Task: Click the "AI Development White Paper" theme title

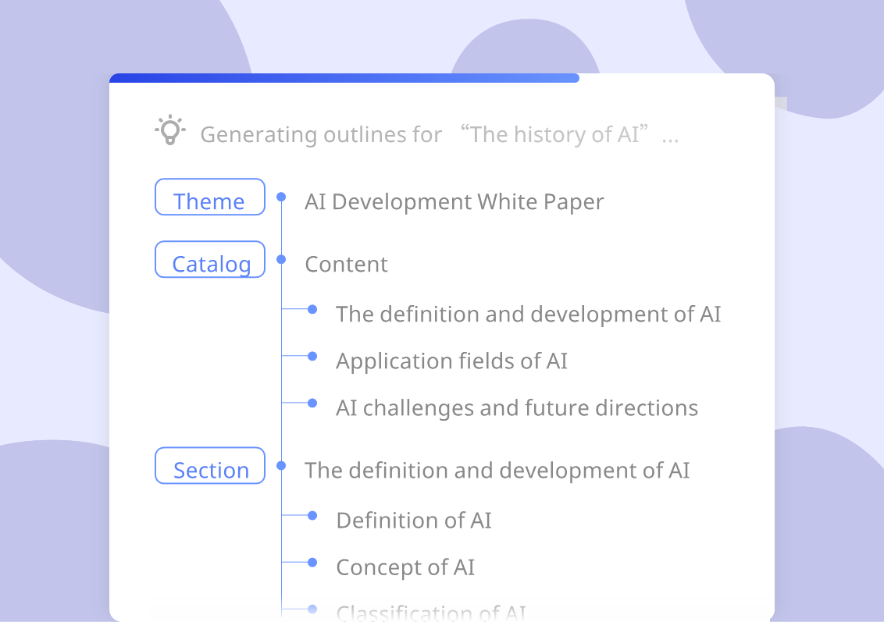Action: coord(454,201)
